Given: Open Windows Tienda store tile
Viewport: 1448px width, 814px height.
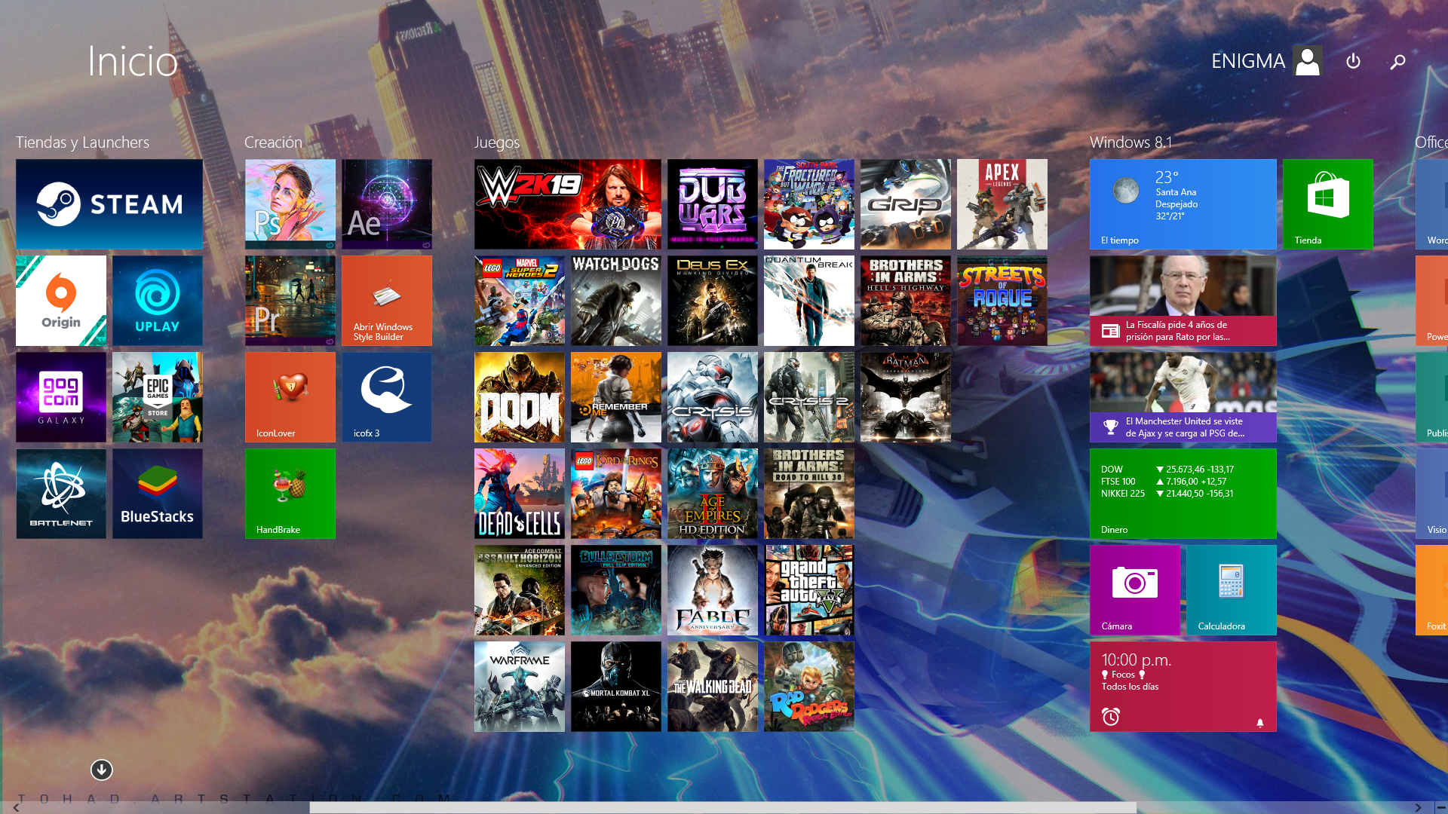Looking at the screenshot, I should click(1328, 204).
